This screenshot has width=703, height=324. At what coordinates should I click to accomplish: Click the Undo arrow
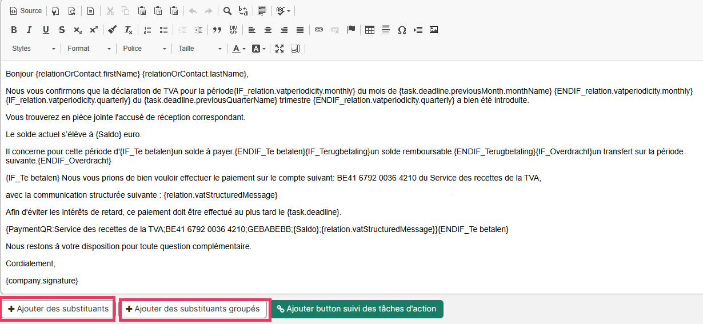pyautogui.click(x=193, y=11)
